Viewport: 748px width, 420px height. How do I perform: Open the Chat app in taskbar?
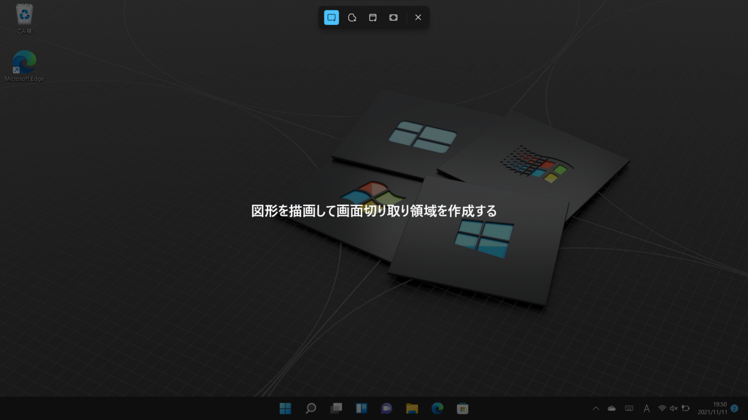coord(386,408)
